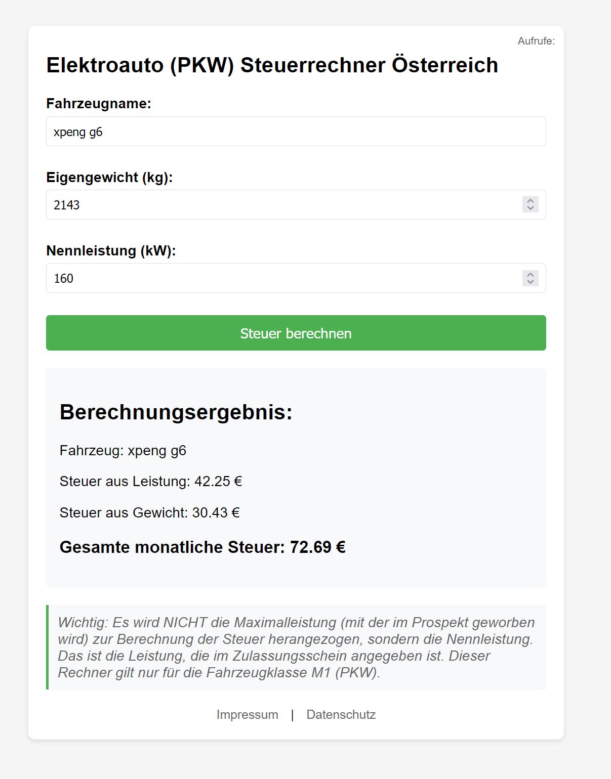This screenshot has height=779, width=611.
Task: Open the Impressum link
Action: pos(247,715)
